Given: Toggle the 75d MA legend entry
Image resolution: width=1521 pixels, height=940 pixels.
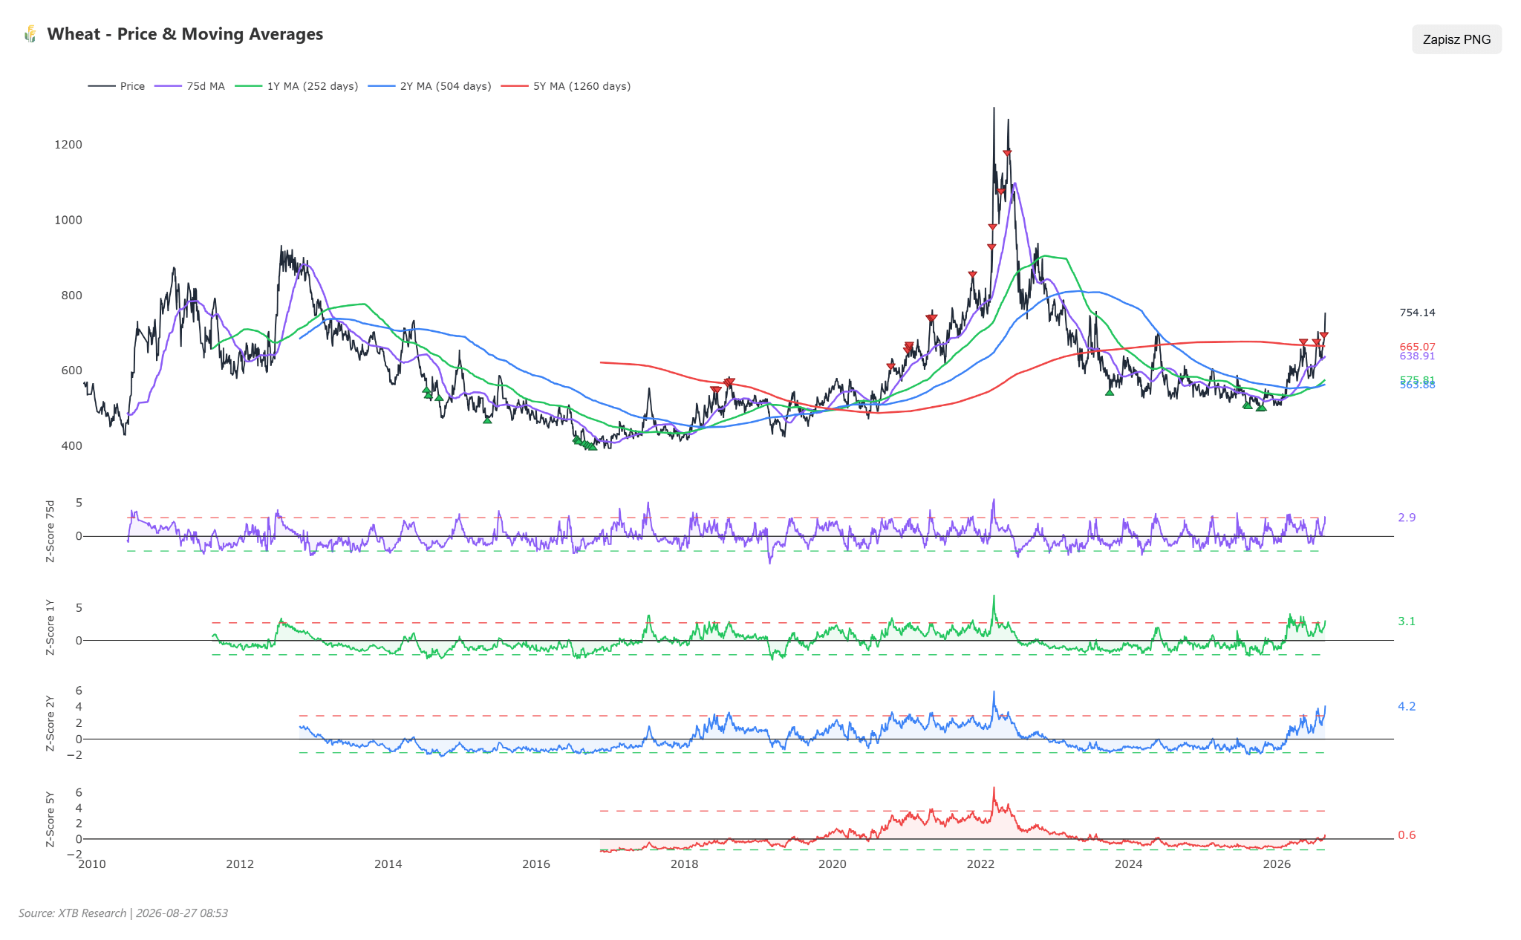Looking at the screenshot, I should (189, 86).
